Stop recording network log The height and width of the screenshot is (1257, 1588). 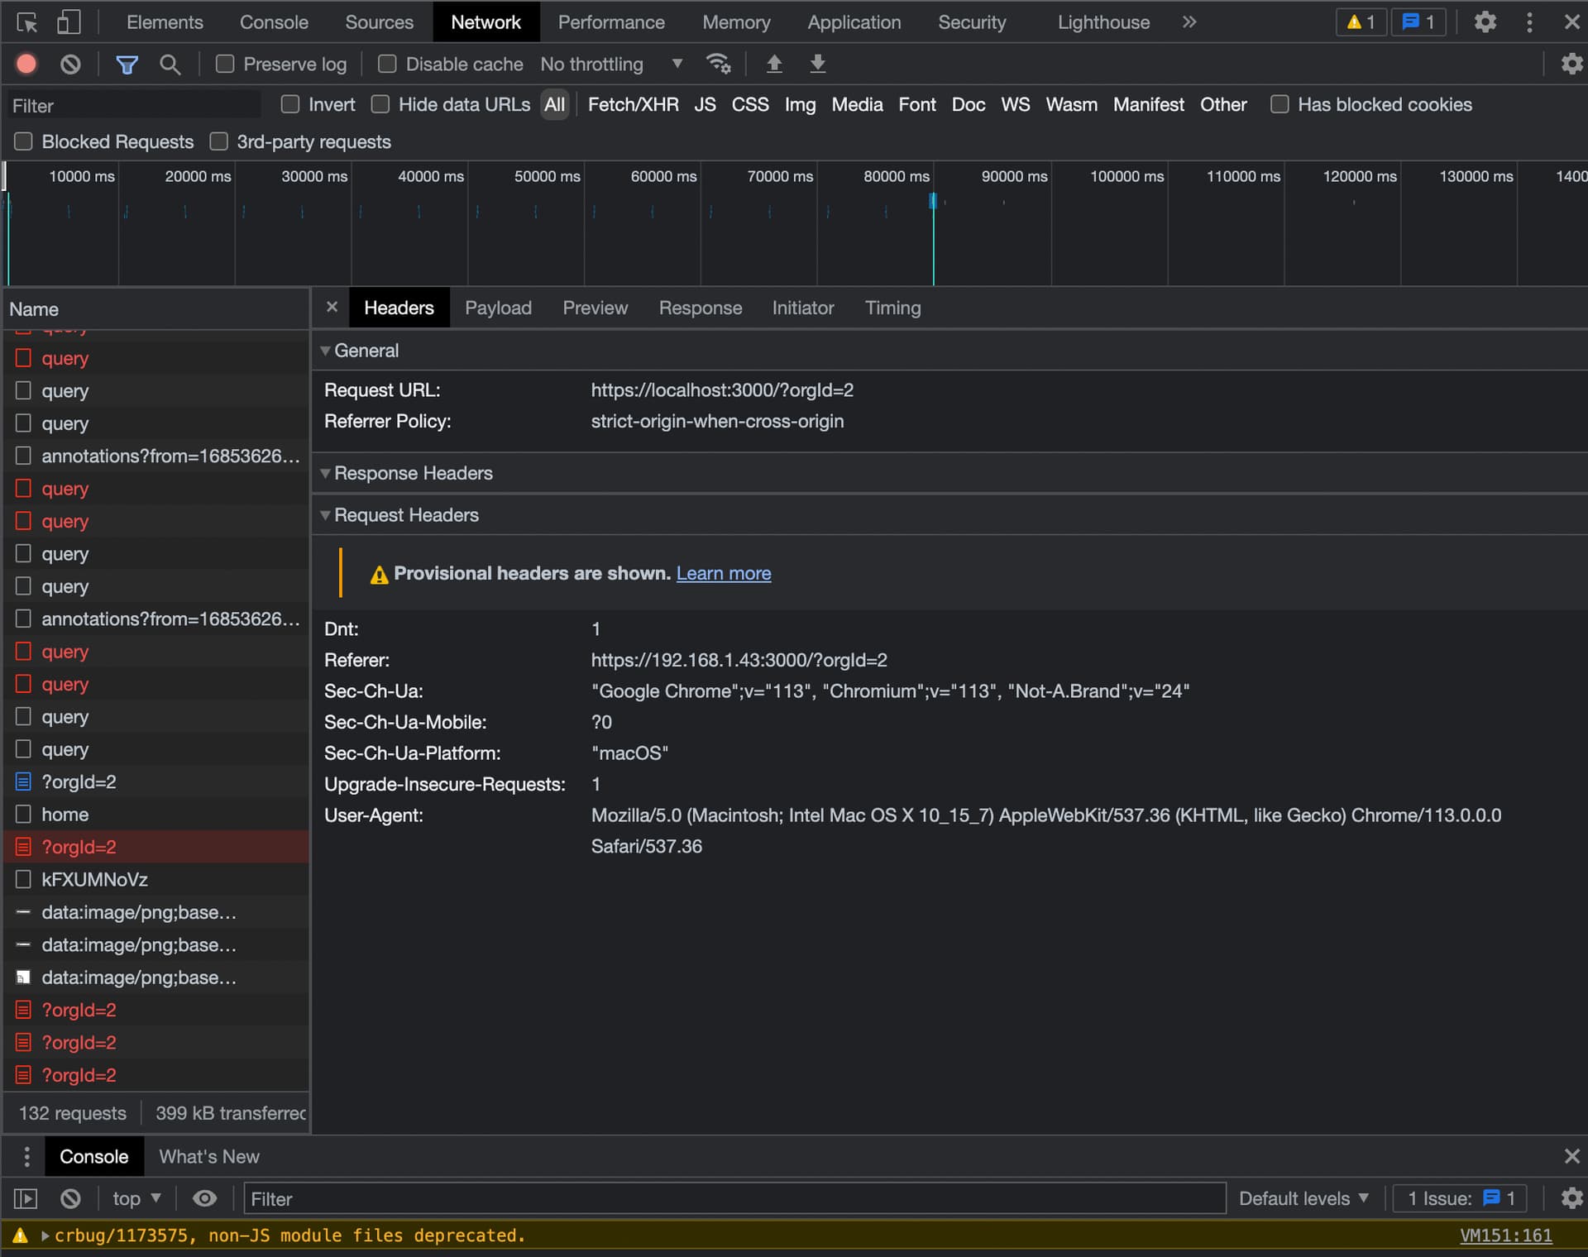[26, 64]
